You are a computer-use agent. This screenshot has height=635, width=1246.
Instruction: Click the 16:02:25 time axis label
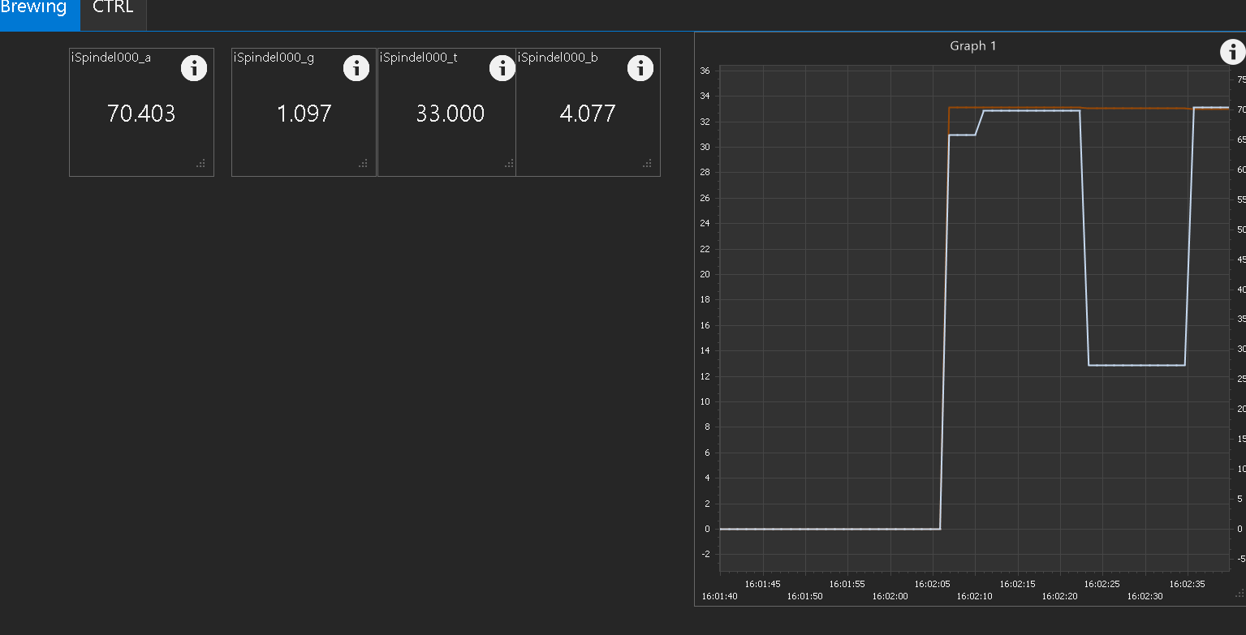[x=1102, y=584]
